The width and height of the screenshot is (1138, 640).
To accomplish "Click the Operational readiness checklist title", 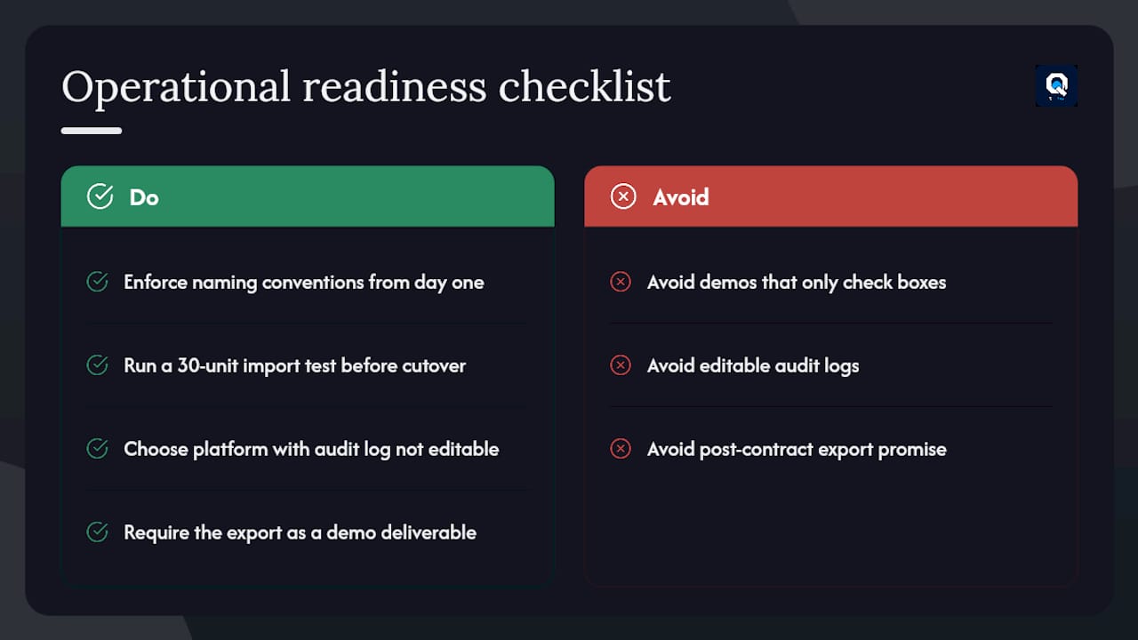I will coord(366,88).
